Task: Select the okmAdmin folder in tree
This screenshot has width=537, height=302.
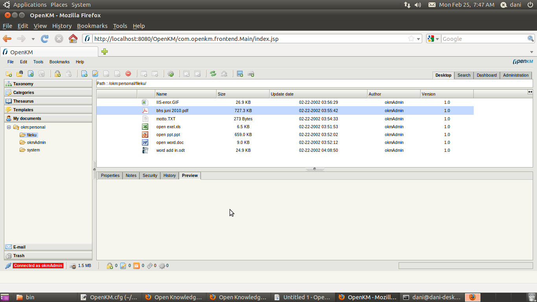Action: [x=36, y=142]
